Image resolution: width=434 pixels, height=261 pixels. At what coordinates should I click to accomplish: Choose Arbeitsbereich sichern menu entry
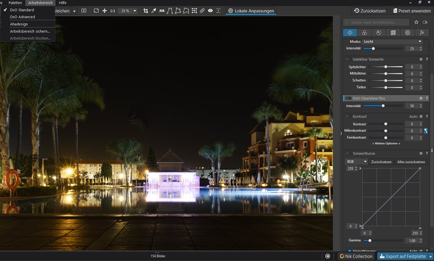click(x=30, y=31)
